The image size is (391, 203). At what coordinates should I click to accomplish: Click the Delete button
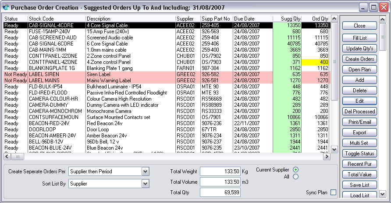(359, 91)
